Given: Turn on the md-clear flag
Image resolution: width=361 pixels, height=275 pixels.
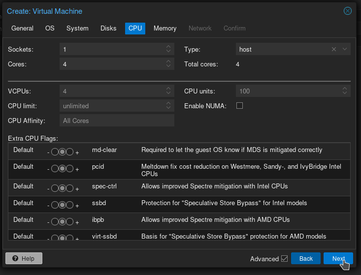Looking at the screenshot, I should 69,152.
